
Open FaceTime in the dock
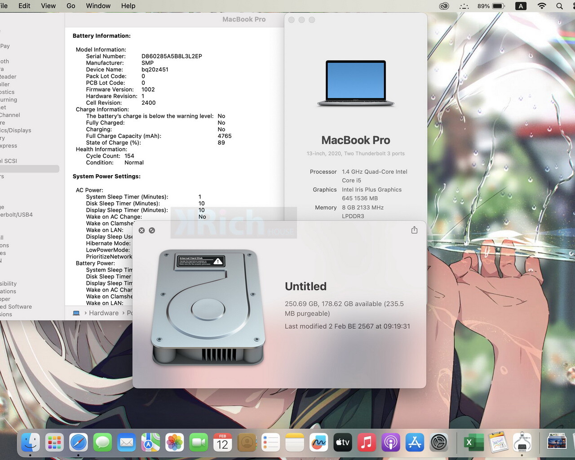tap(199, 442)
